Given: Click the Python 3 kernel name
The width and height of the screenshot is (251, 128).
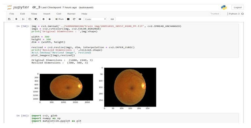Looking at the screenshot, I should click(234, 14).
